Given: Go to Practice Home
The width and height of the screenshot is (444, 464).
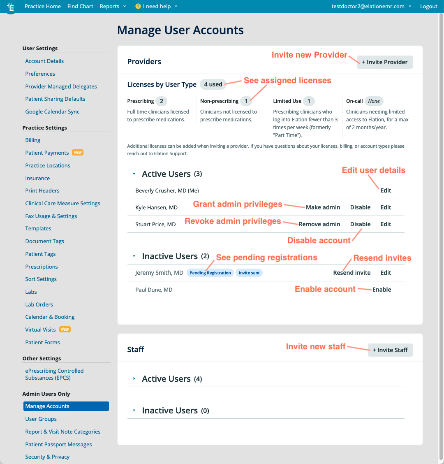Looking at the screenshot, I should tap(42, 6).
